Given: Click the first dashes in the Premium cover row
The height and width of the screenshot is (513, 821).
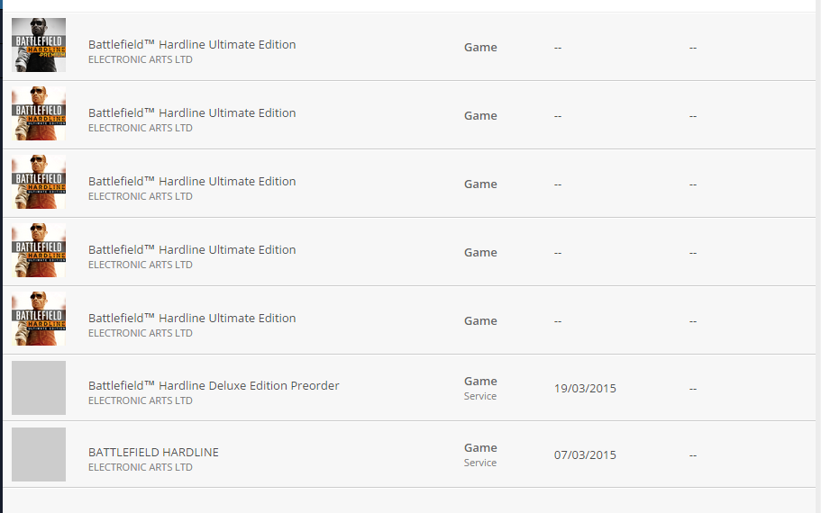Looking at the screenshot, I should click(x=558, y=48).
